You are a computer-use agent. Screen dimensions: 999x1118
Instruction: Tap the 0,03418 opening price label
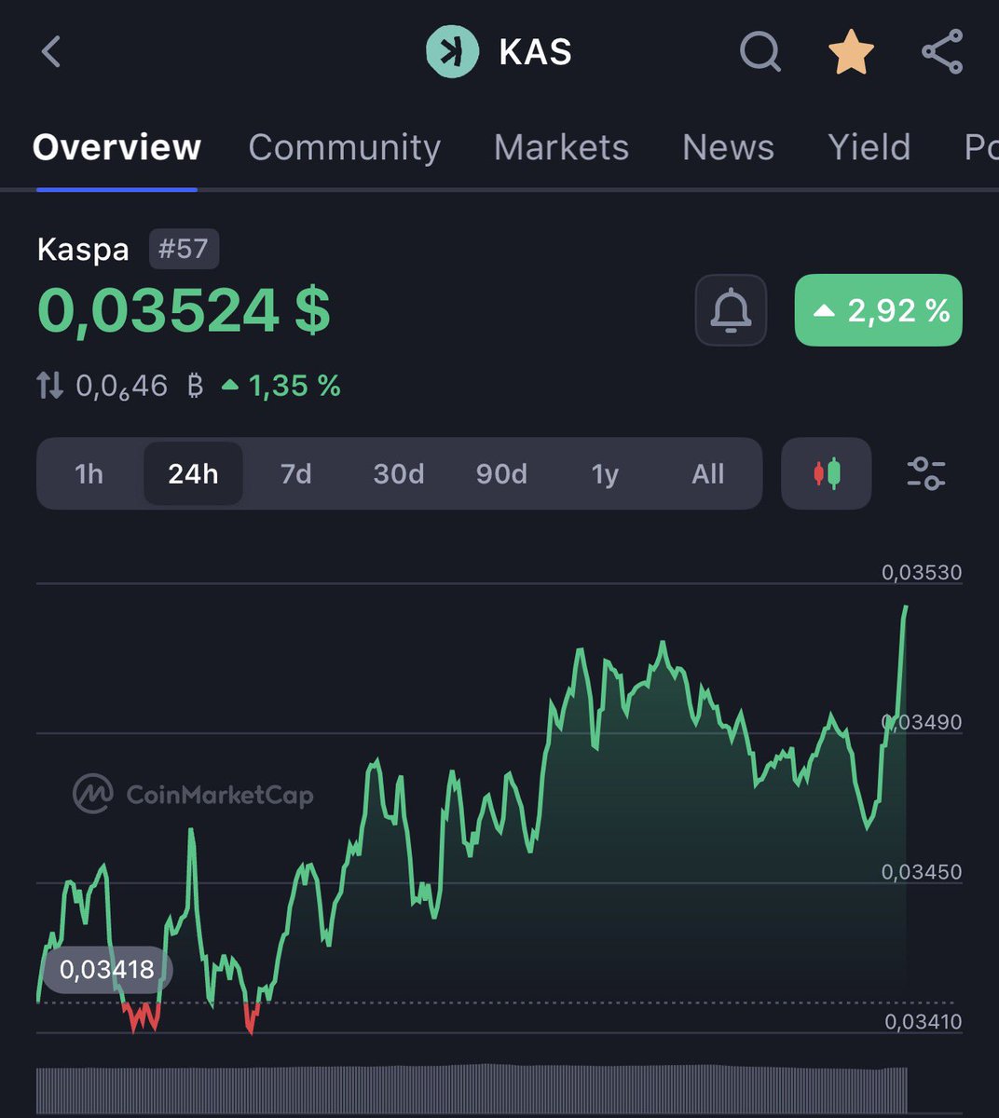107,970
